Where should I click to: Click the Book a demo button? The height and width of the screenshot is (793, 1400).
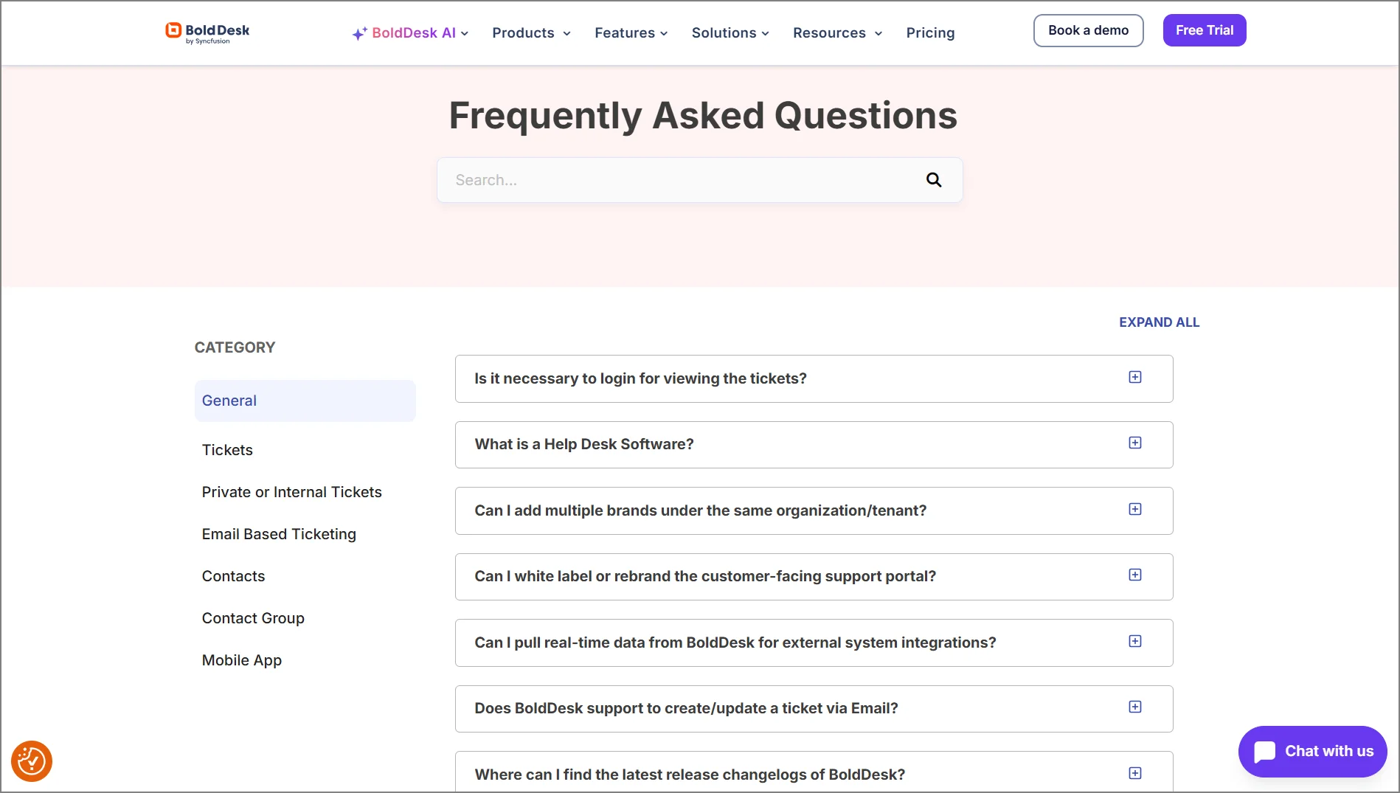(1088, 30)
